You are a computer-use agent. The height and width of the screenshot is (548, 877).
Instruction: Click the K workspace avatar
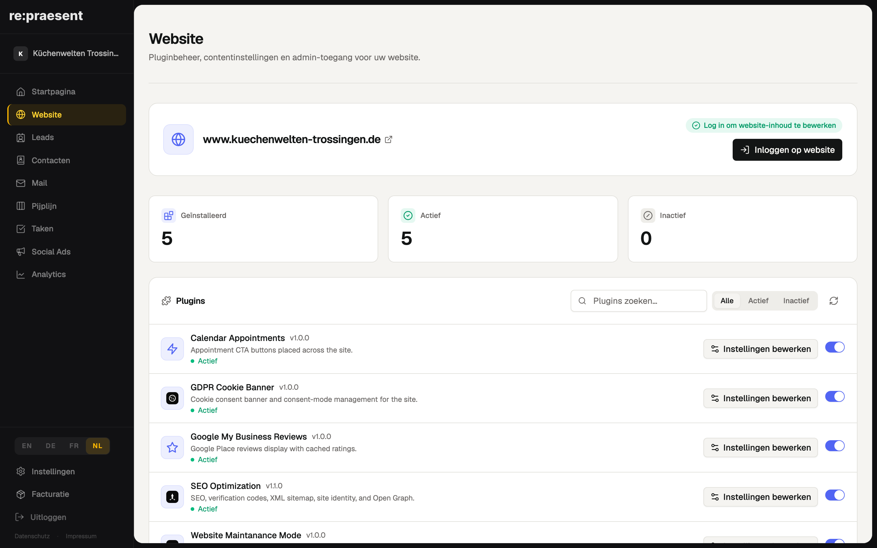pyautogui.click(x=21, y=54)
